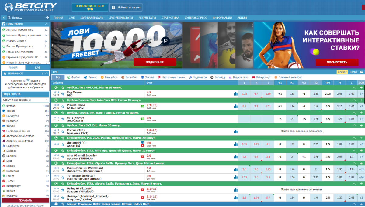
Task: Switch sidebar to the LIVE tab
Action: pyautogui.click(x=37, y=68)
